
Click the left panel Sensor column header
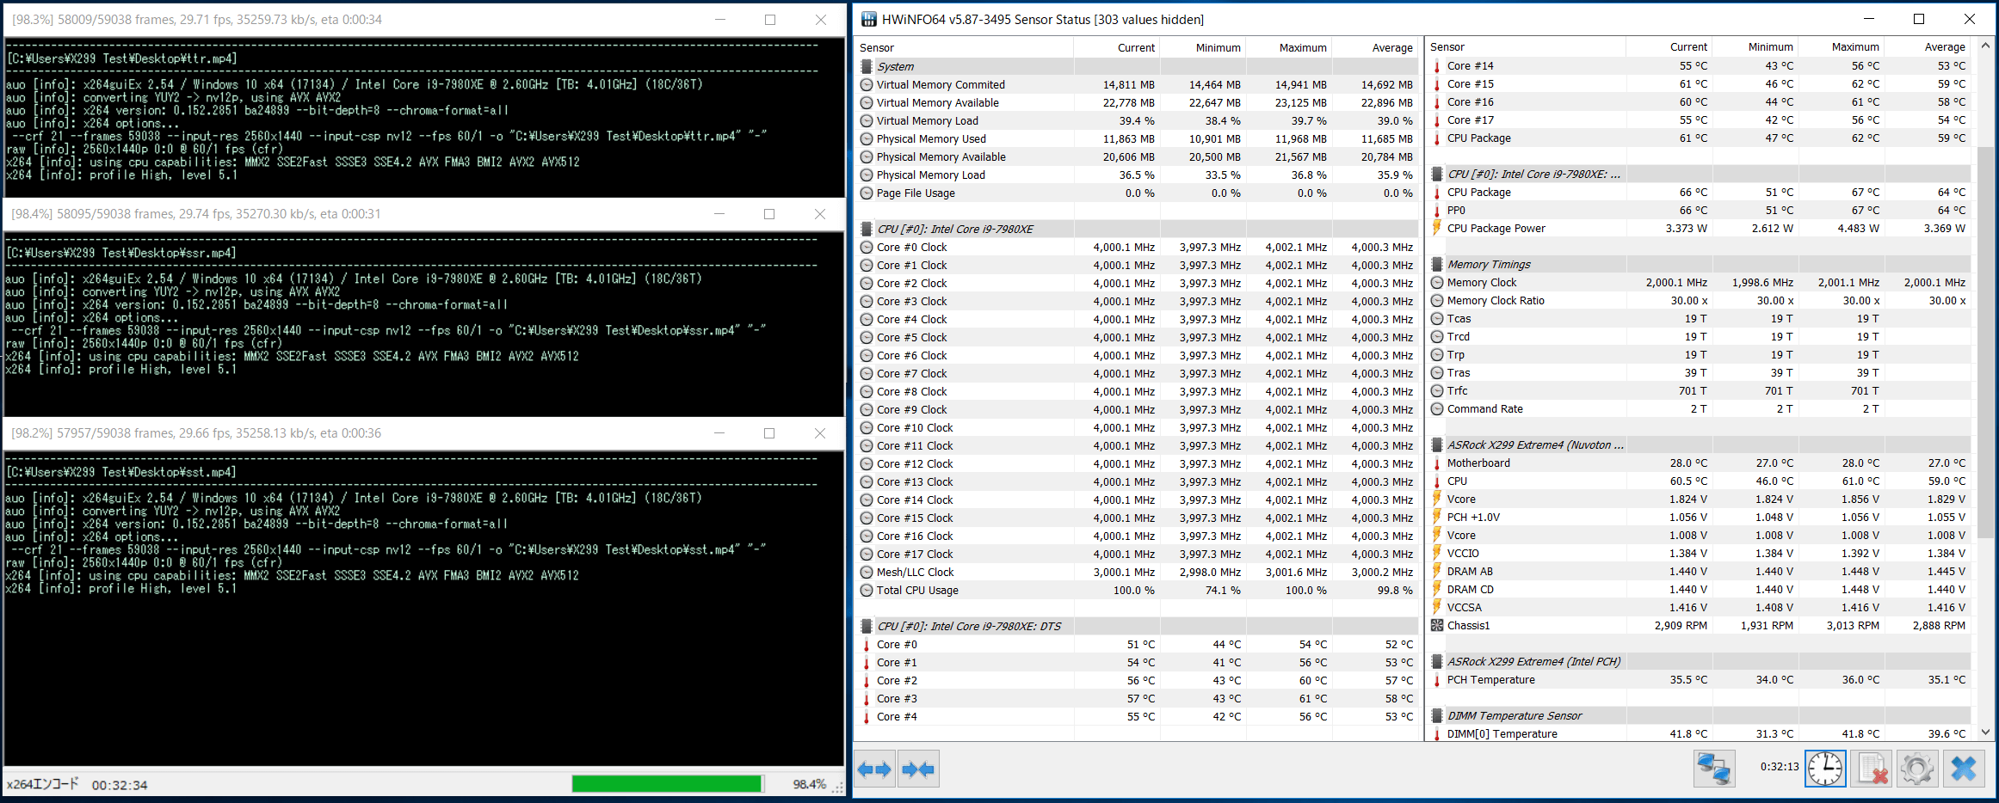[x=965, y=47]
